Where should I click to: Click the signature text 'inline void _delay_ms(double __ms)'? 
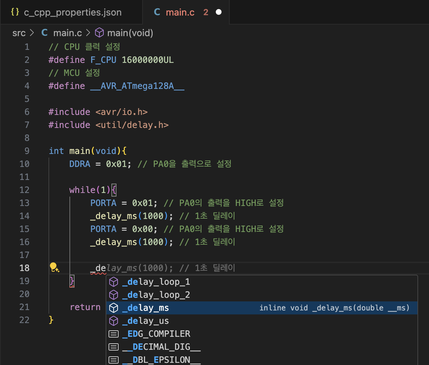334,308
